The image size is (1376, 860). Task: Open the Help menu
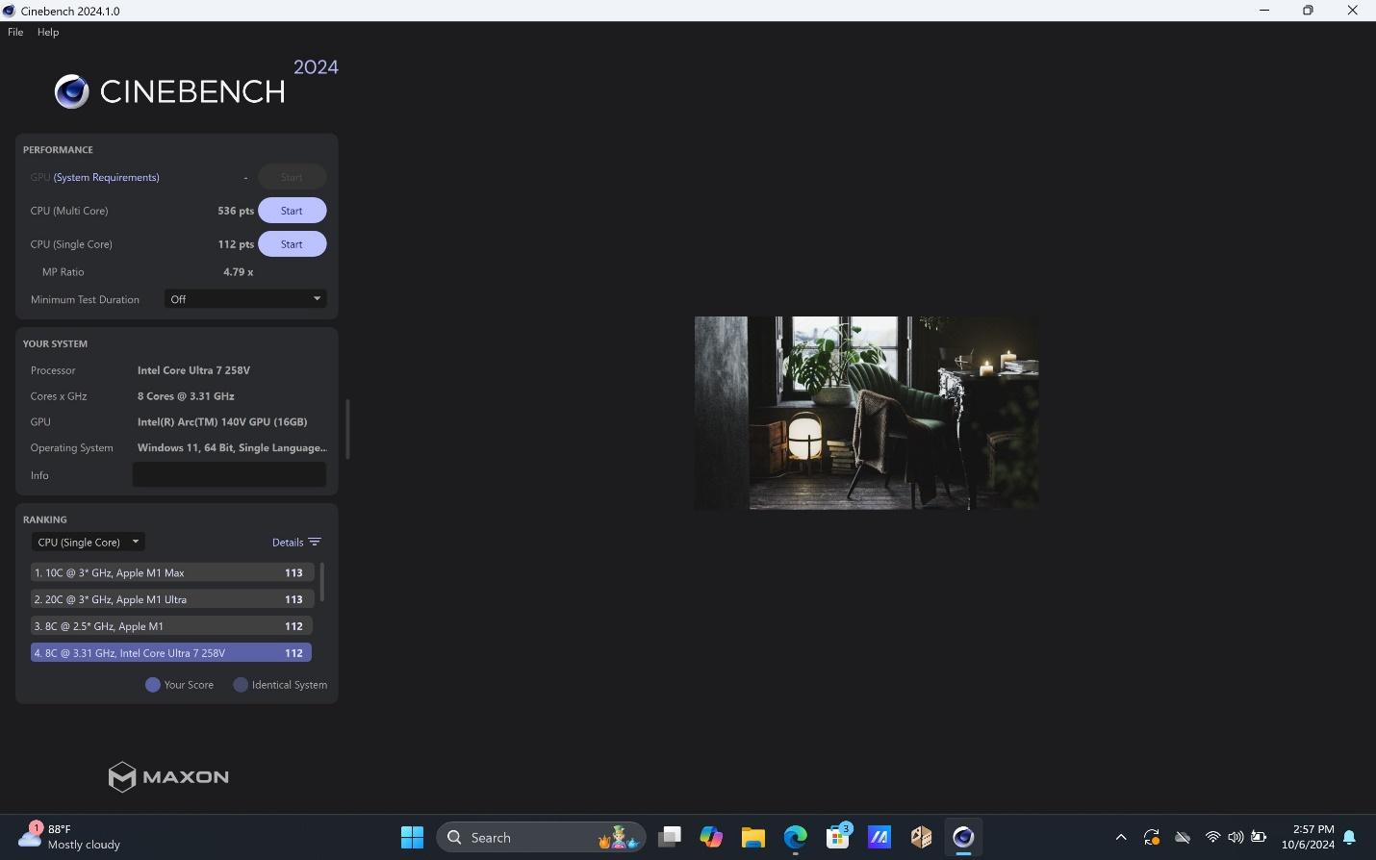click(x=48, y=32)
